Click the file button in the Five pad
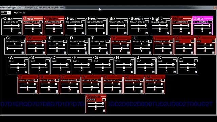217x122 pixels. click(x=104, y=22)
